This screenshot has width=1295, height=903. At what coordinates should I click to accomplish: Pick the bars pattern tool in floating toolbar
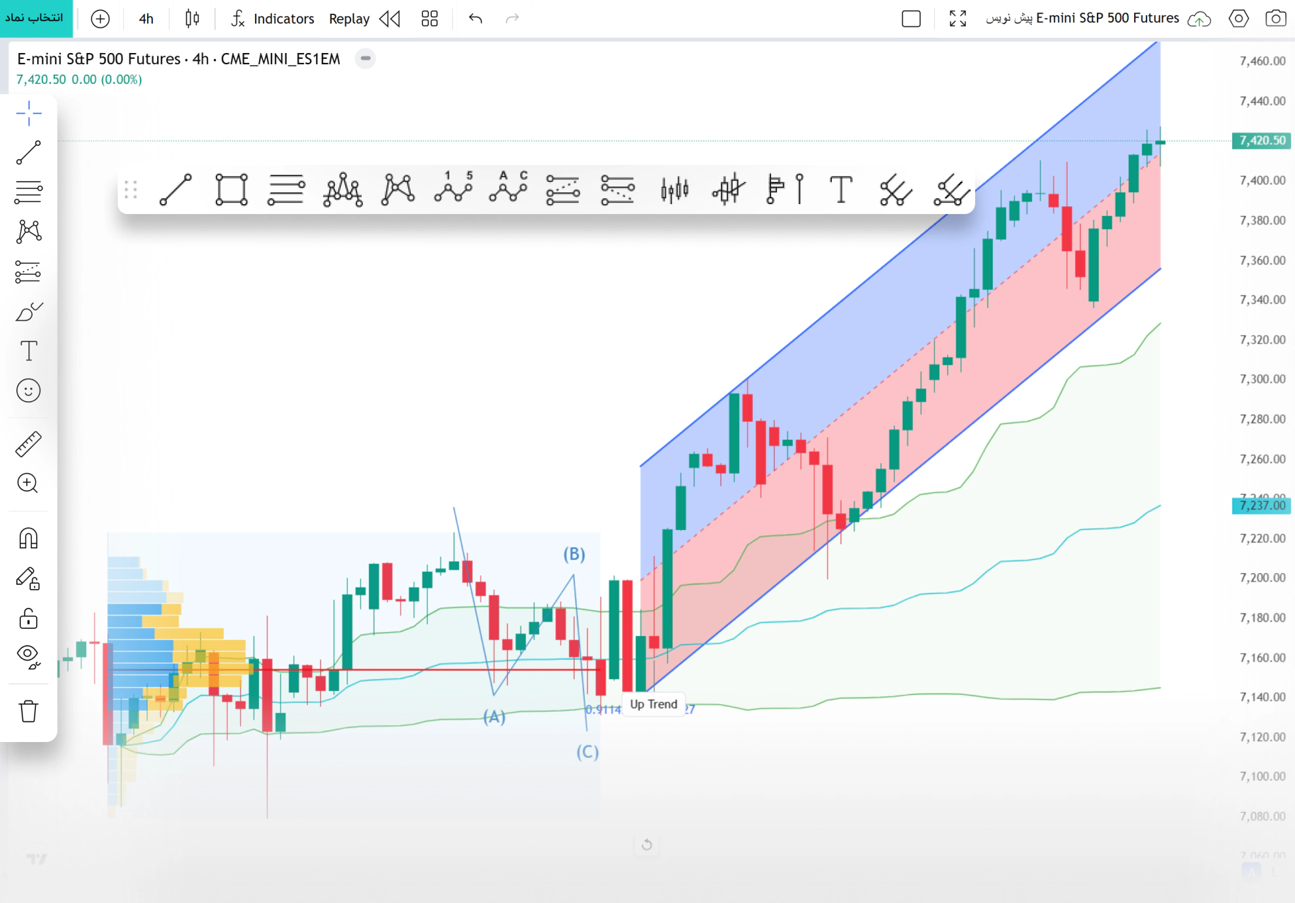pos(674,190)
